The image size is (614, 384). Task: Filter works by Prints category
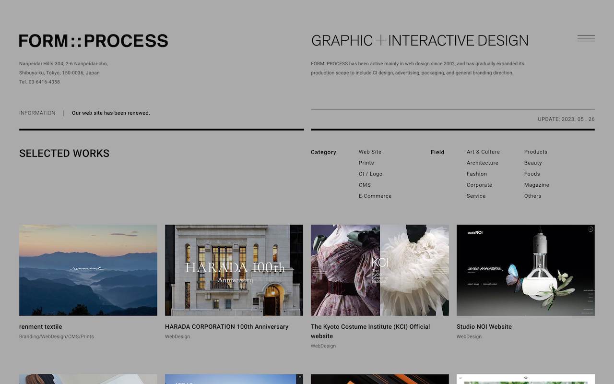366,163
